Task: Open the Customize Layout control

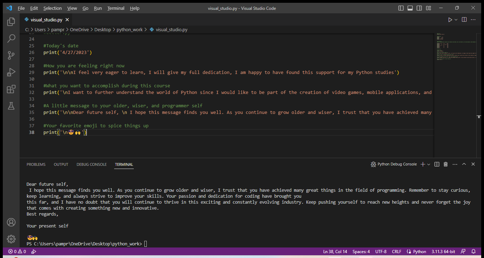Action: coord(428,8)
